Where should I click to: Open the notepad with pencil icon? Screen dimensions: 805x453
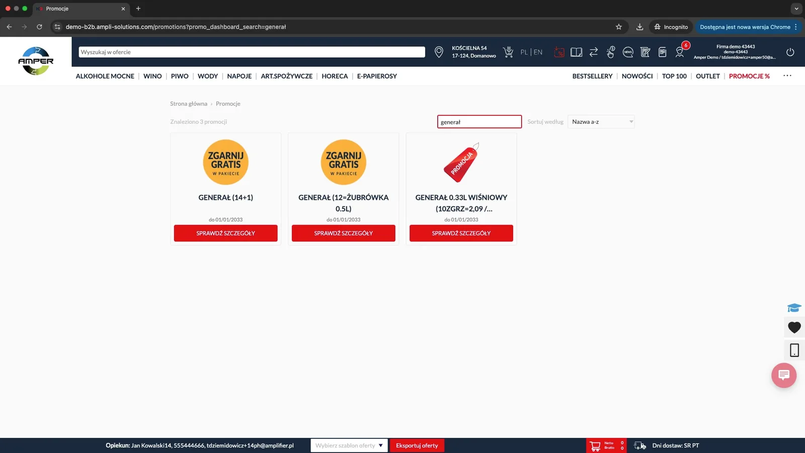click(646, 52)
